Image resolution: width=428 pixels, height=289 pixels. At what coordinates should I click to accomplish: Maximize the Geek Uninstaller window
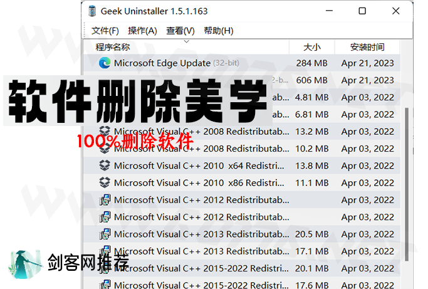pyautogui.click(x=362, y=11)
